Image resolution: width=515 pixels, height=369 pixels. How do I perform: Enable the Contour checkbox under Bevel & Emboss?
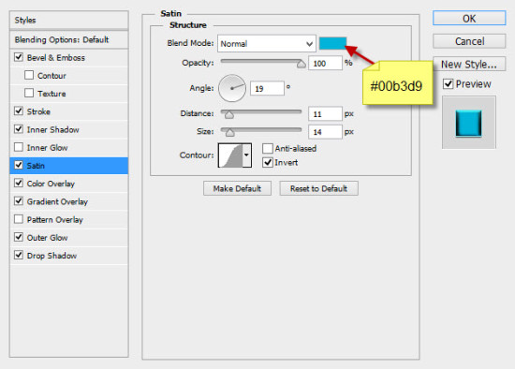[29, 75]
